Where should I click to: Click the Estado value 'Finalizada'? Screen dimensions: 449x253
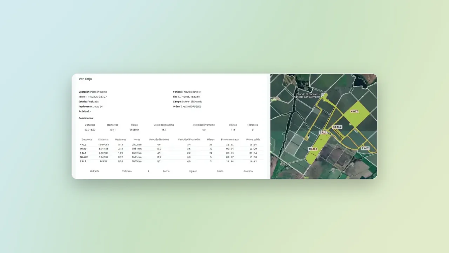point(93,102)
